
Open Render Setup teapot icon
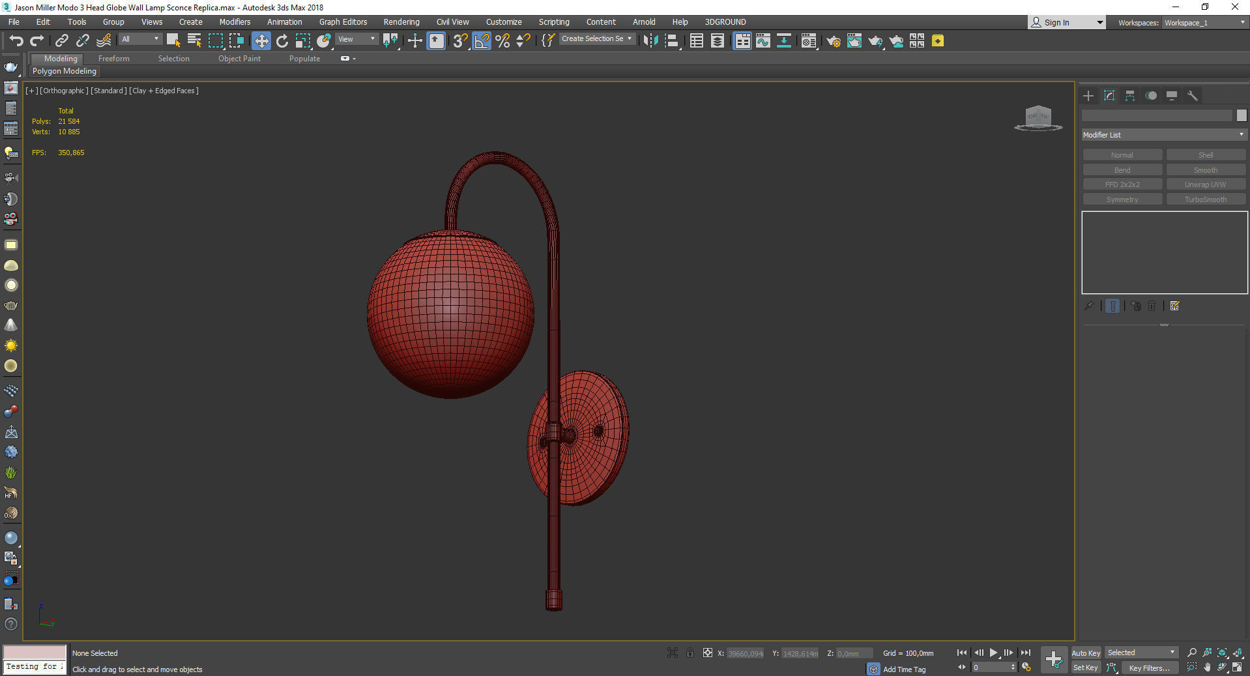(x=834, y=41)
